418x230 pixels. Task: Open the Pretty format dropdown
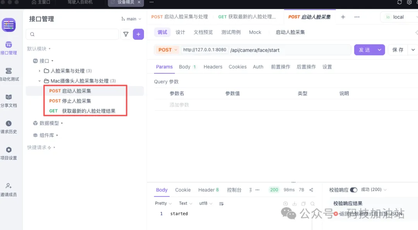coord(163,203)
